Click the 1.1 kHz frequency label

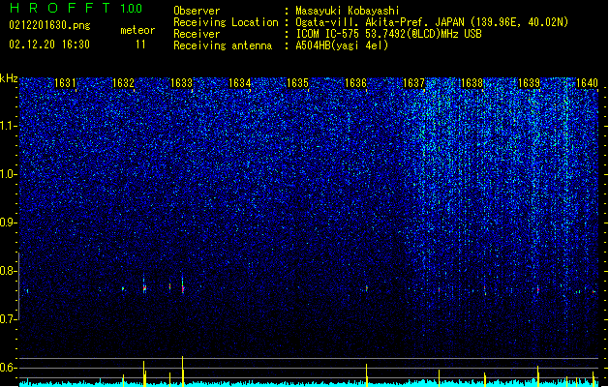9,126
